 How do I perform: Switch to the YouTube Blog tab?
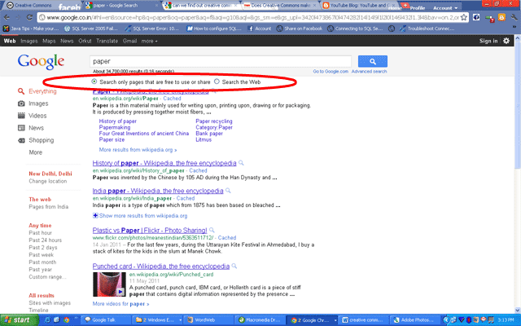coord(358,6)
